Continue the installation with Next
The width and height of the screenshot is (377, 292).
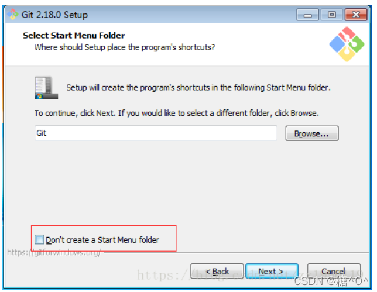272,271
